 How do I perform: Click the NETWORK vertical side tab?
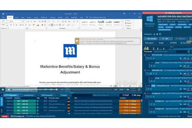tap(2, 101)
